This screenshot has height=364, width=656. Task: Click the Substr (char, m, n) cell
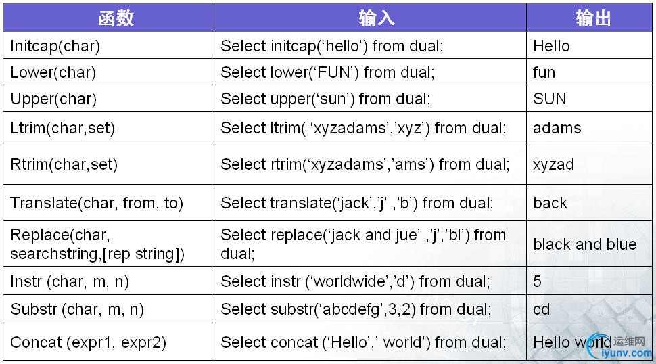pos(108,309)
